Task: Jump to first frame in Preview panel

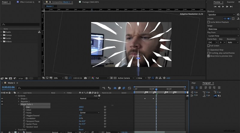Action: [215, 7]
